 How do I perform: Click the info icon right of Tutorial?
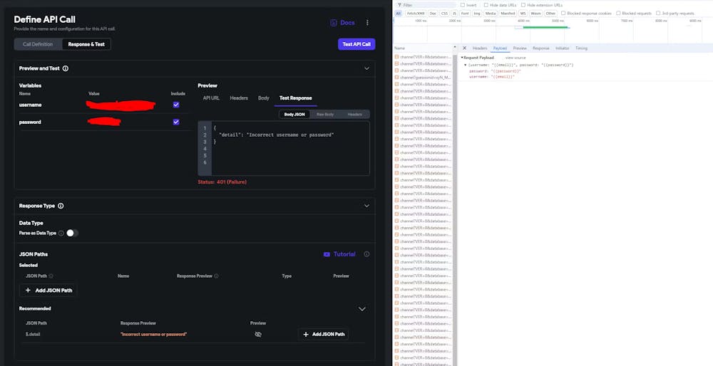click(366, 254)
